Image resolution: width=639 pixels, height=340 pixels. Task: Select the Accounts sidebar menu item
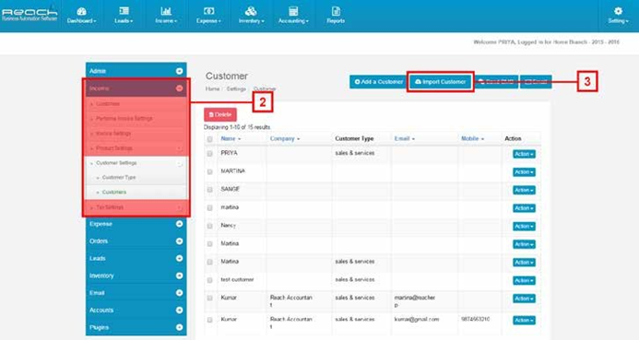pos(136,311)
